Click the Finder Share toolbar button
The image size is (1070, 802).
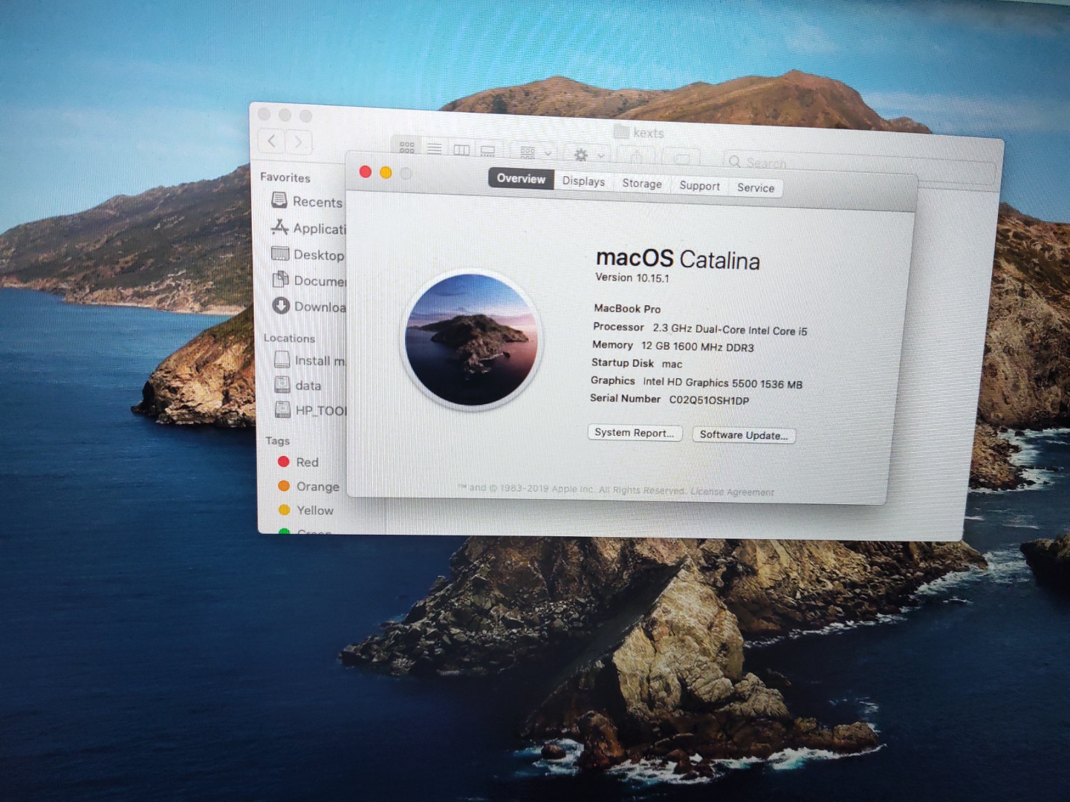(636, 157)
